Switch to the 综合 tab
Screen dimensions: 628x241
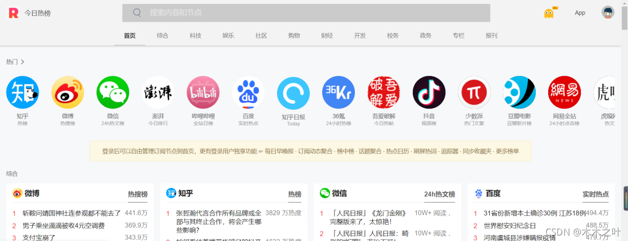coord(163,36)
